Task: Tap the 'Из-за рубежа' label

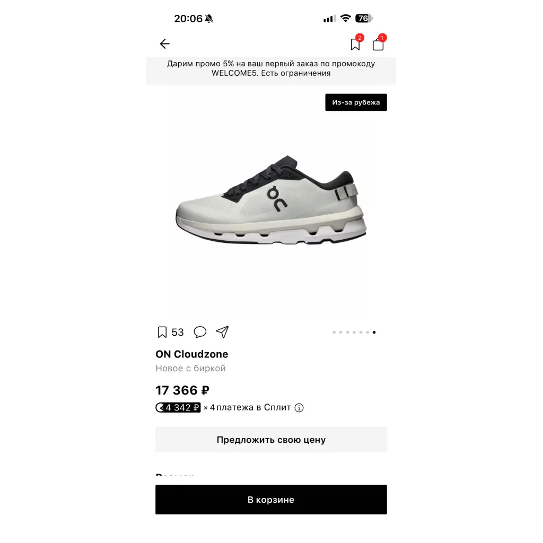Action: 356,102
